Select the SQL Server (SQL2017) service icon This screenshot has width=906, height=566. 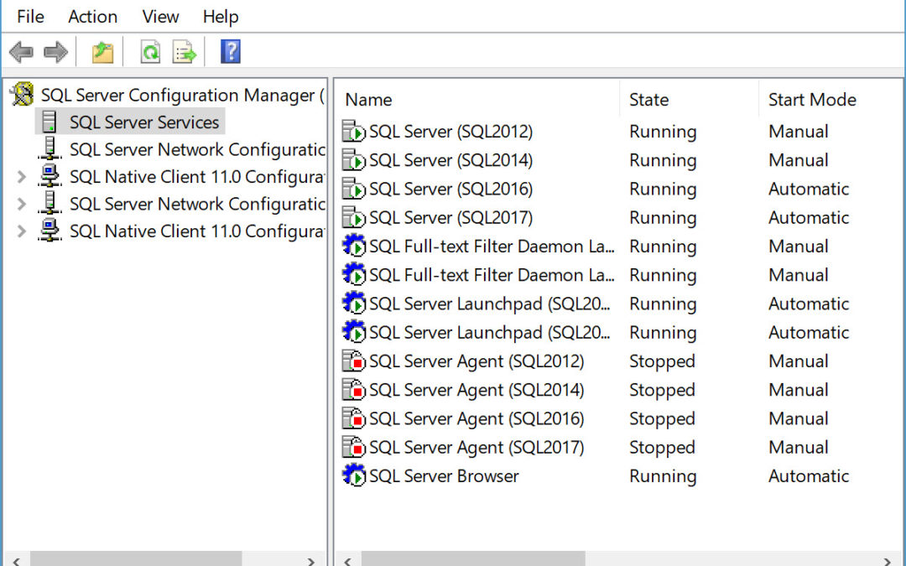coord(354,218)
